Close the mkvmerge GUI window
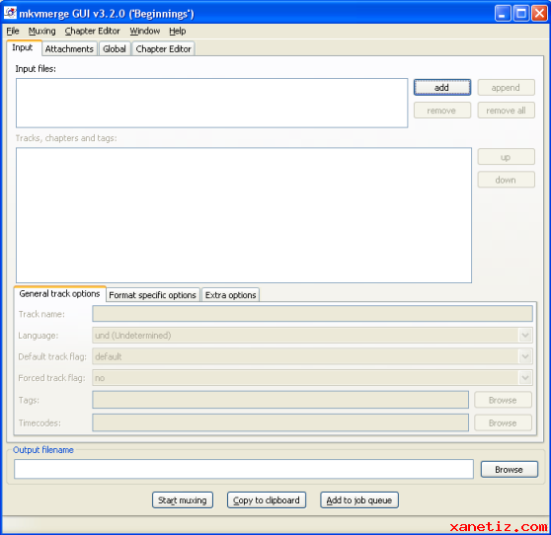Viewport: 551px width, 535px height. pyautogui.click(x=539, y=14)
